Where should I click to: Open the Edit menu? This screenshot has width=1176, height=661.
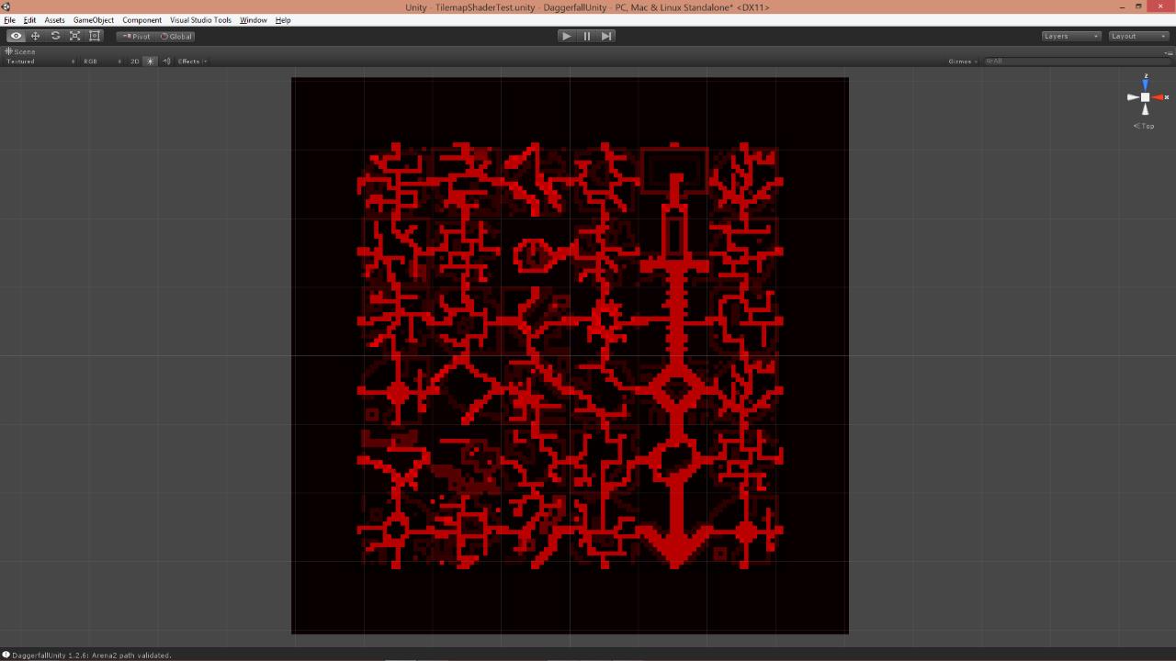pos(30,20)
